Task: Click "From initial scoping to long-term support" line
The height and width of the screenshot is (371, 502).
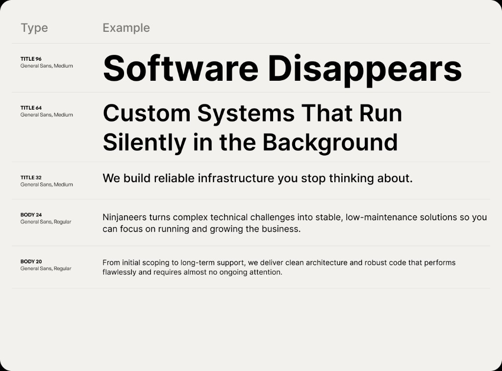Action: (279, 263)
